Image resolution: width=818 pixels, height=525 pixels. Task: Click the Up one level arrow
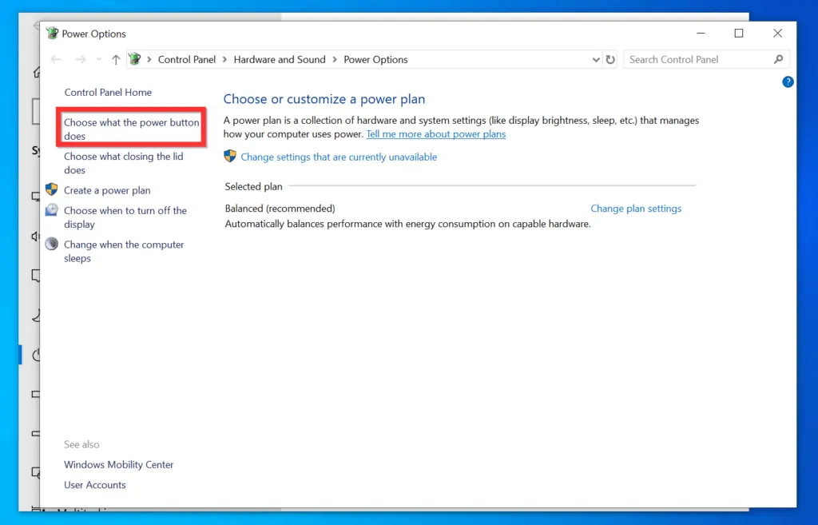116,60
